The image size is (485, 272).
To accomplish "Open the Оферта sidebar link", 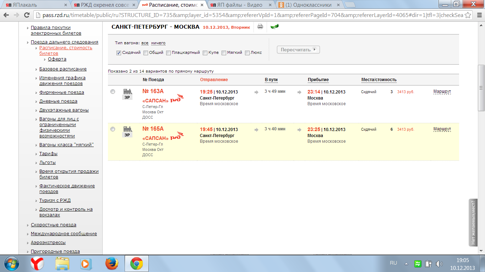I will [x=57, y=59].
